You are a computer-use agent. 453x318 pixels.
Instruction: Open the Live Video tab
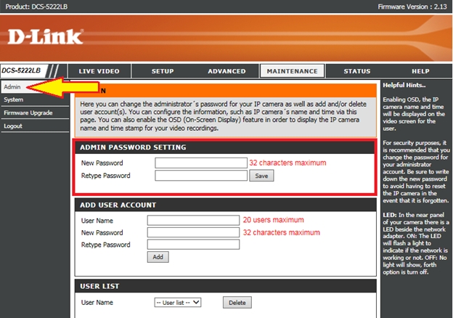99,71
